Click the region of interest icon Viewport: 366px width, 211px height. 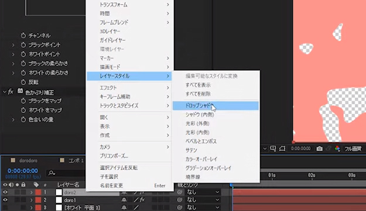[x=282, y=148]
